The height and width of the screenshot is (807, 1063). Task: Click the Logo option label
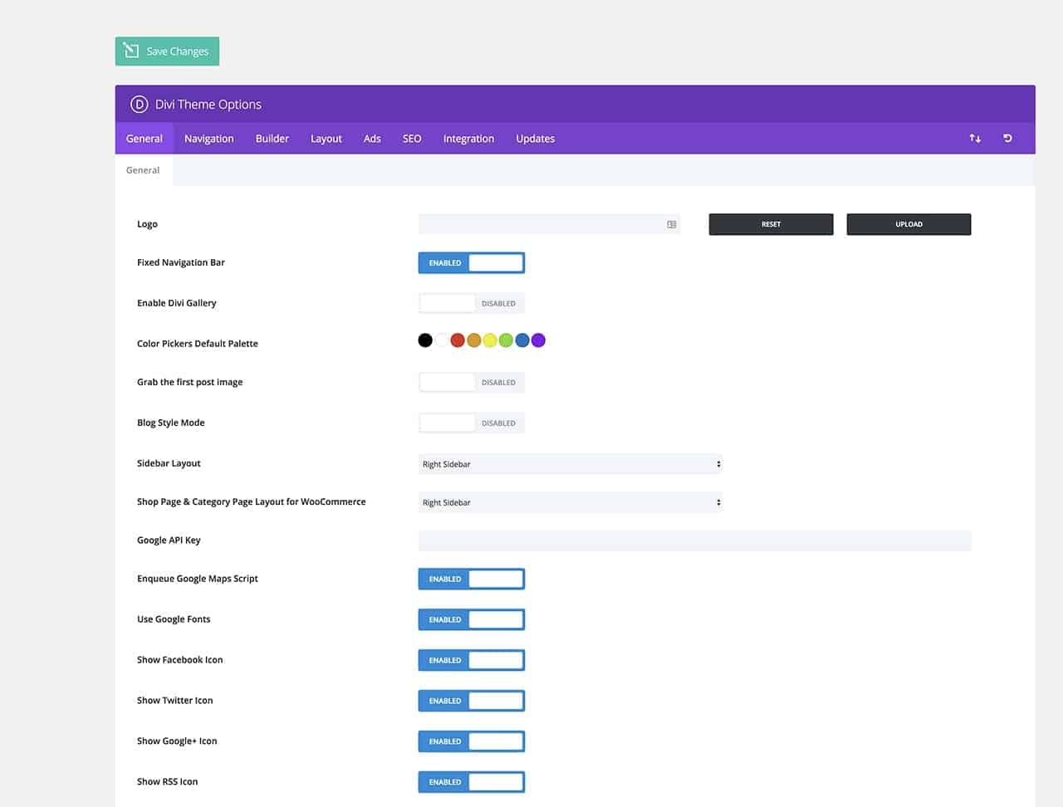point(147,224)
